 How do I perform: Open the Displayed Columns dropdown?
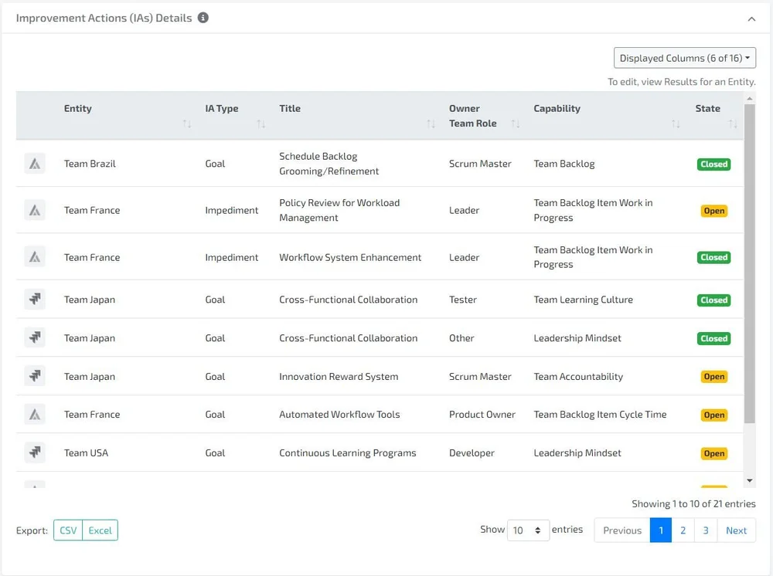tap(685, 58)
